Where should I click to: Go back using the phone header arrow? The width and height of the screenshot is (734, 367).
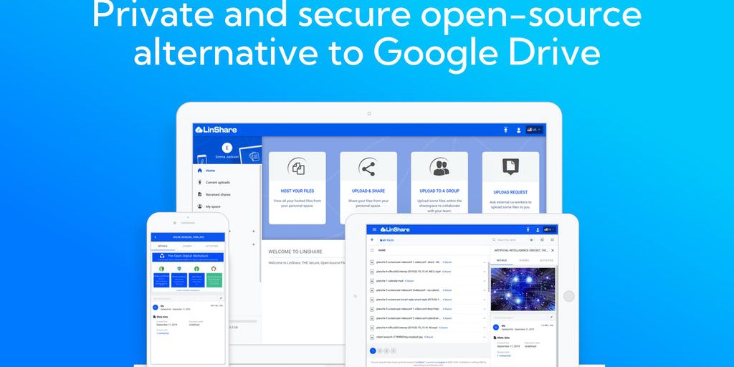pyautogui.click(x=156, y=237)
